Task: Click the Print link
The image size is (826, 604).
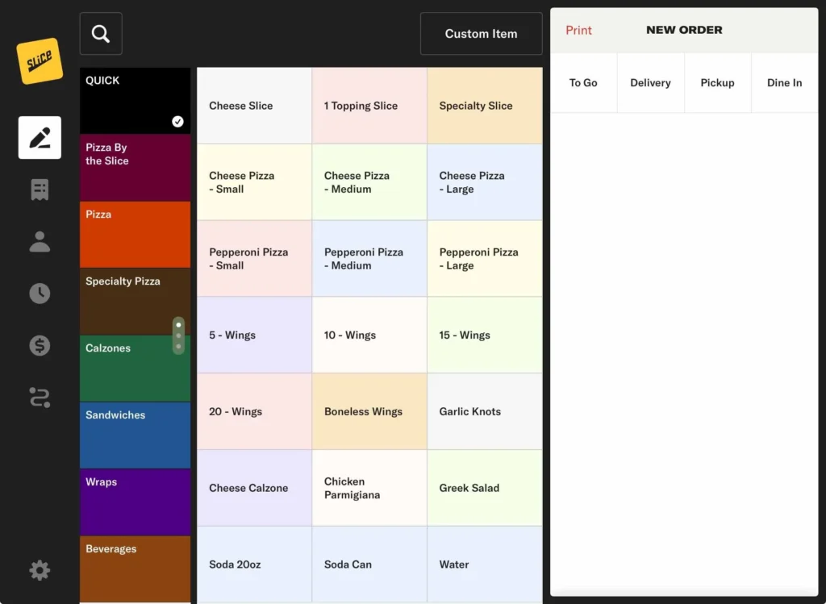Action: pyautogui.click(x=578, y=31)
